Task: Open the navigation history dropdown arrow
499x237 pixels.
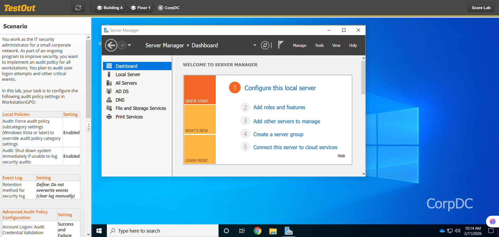Action: (129, 45)
